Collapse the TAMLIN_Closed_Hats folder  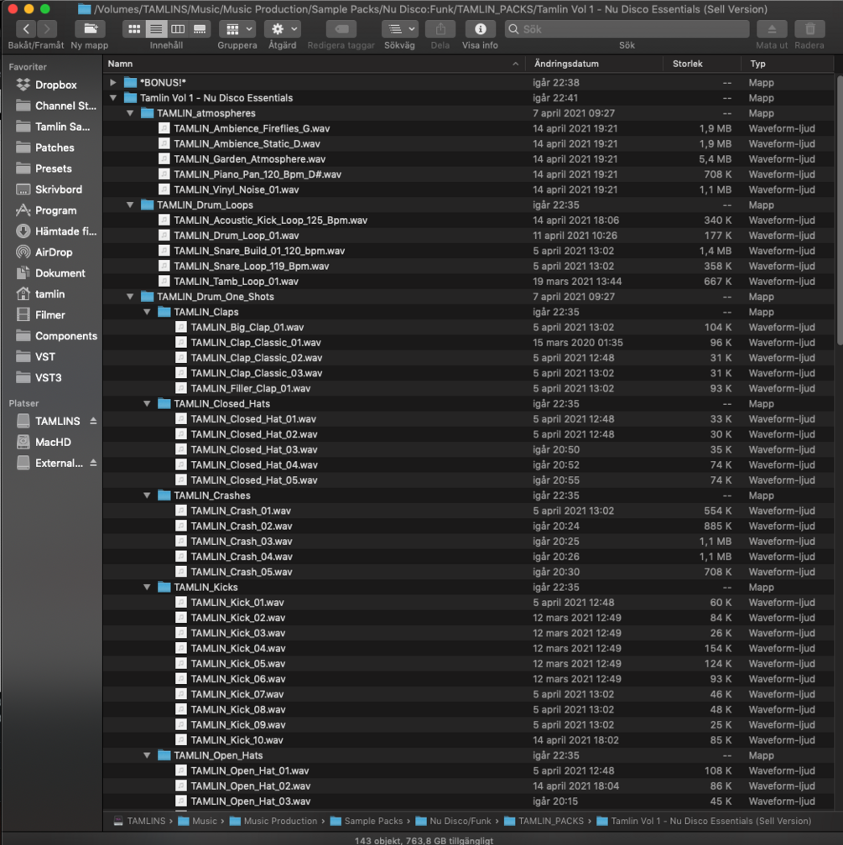tap(147, 404)
